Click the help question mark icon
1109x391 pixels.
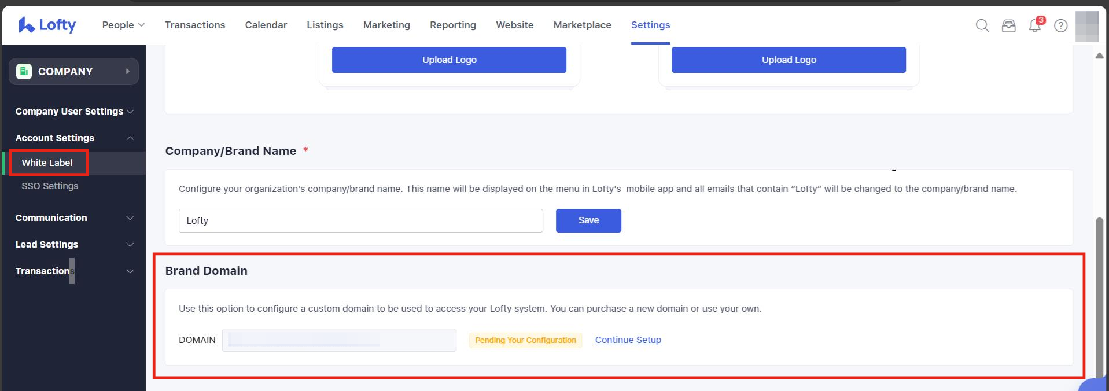point(1060,25)
